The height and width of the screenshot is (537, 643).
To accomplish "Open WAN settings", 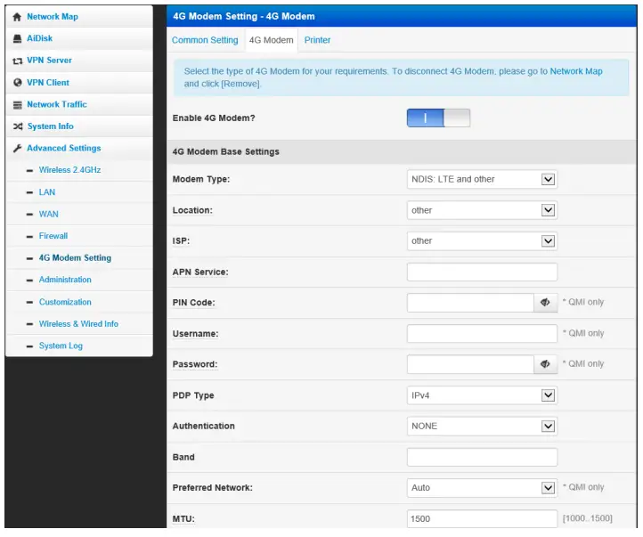I will tap(48, 214).
